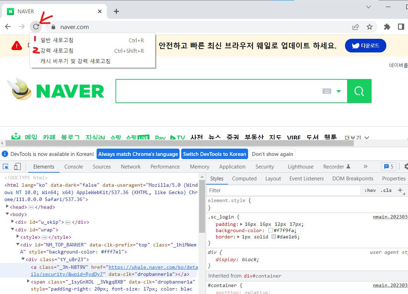Screen dimensions: 408x294
Task: Click the whale.naver.com href link in DOM
Action: coord(153,267)
